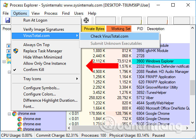The width and height of the screenshot is (196, 139).
Task: Sort by Description column header
Action: click(167, 29)
